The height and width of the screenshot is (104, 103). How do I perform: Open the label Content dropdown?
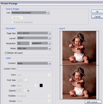pyautogui.click(x=34, y=63)
